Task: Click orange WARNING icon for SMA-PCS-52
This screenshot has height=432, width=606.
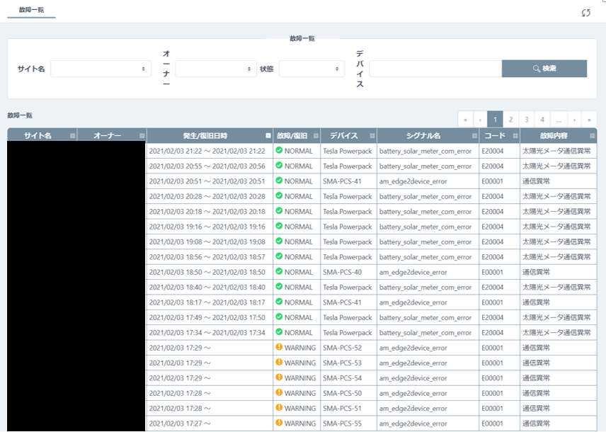Action: (279, 347)
